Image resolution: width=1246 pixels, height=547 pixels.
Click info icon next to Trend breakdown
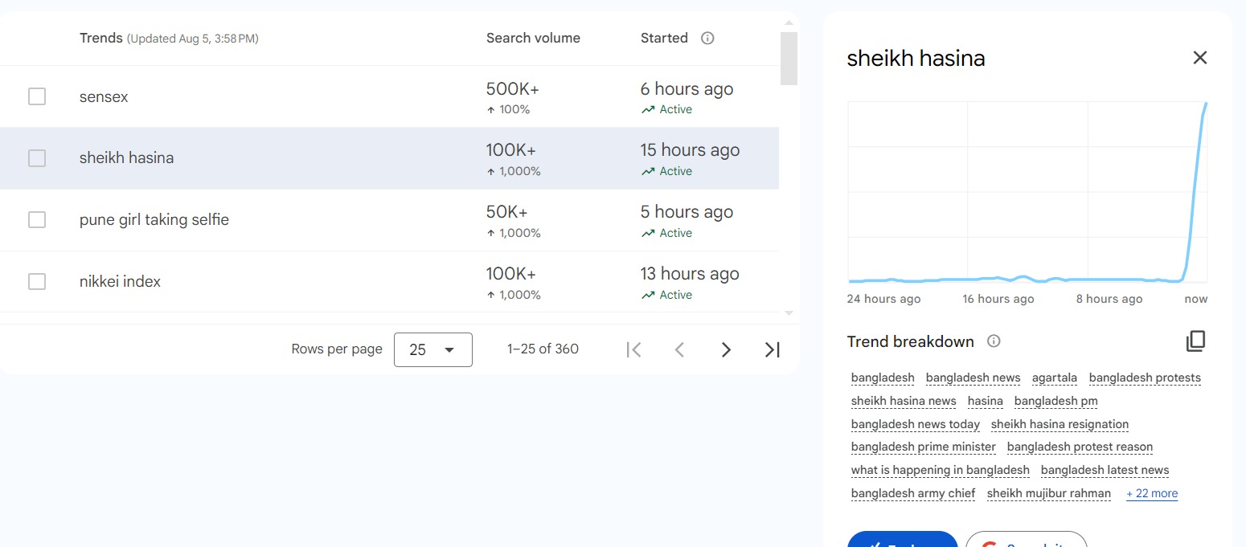(994, 341)
